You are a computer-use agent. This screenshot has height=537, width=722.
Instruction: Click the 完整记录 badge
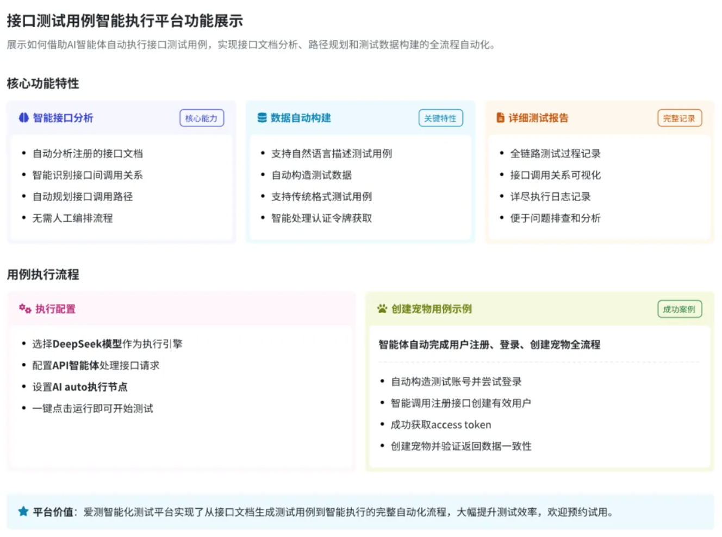(680, 118)
